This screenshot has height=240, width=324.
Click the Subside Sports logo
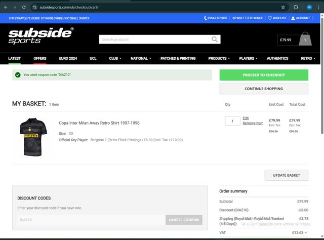(41, 35)
